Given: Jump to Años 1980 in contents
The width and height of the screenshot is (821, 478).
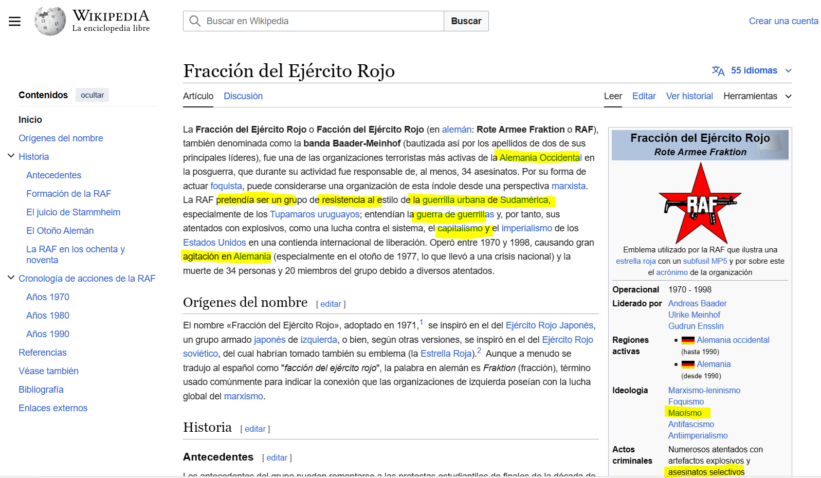Looking at the screenshot, I should [48, 316].
